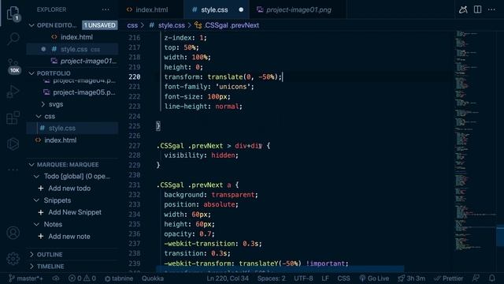
Task: Change indentation via Spaces: 2
Action: 271,278
